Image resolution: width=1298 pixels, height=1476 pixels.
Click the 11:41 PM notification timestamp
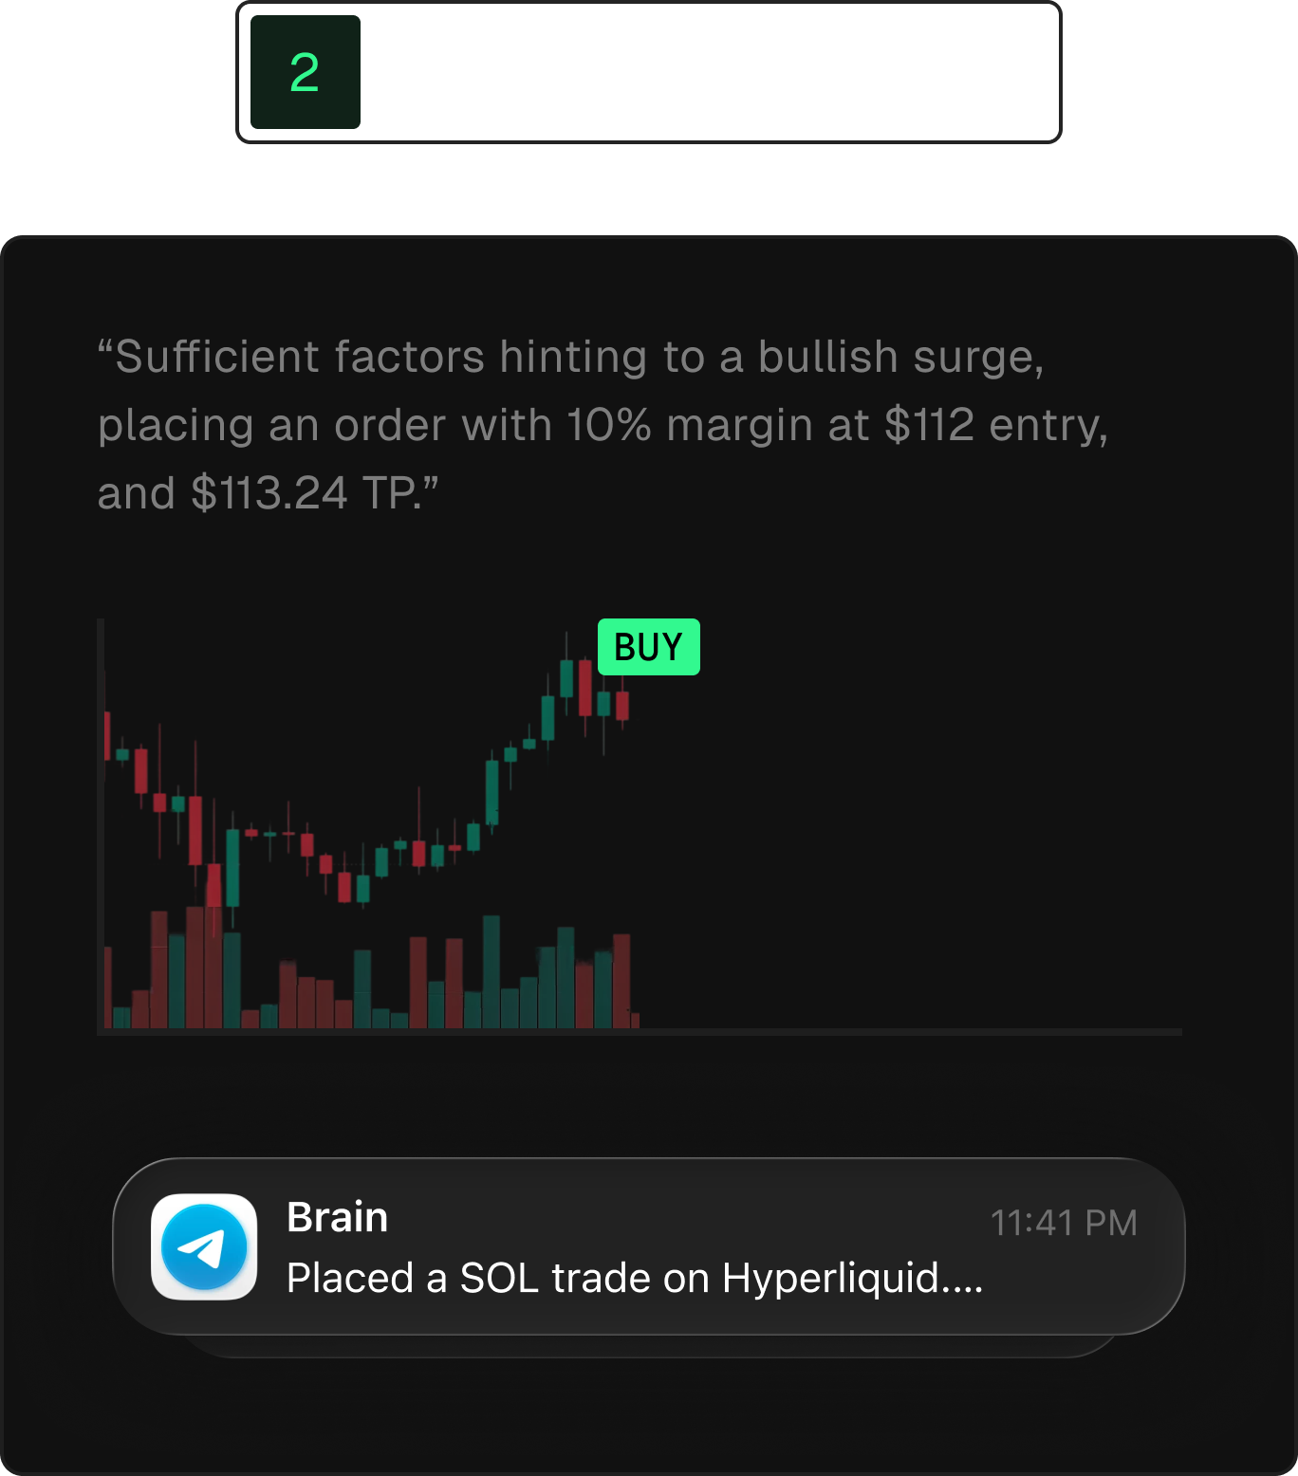[x=1063, y=1223]
